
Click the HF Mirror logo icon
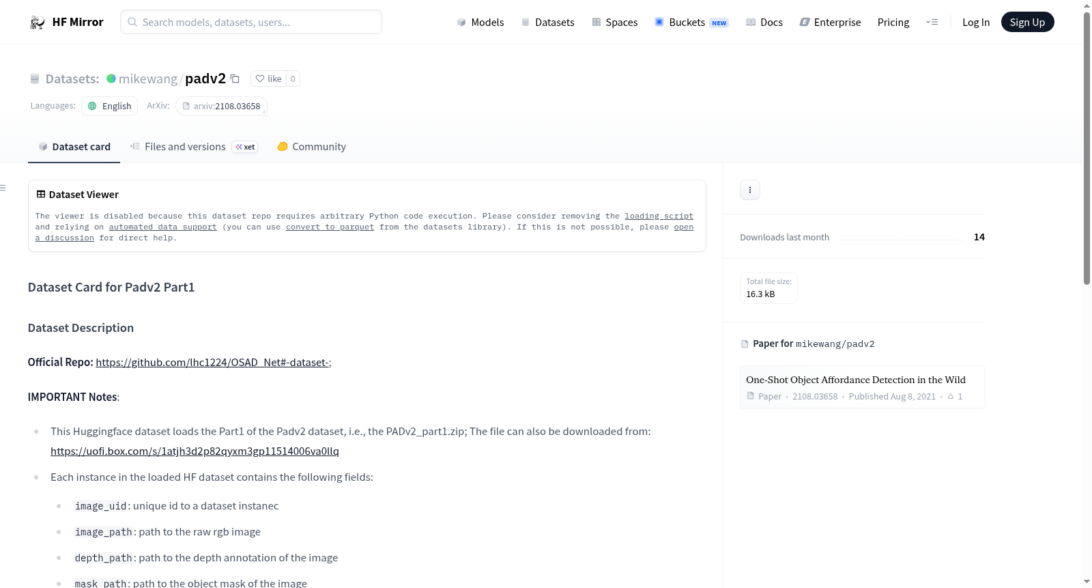point(38,23)
